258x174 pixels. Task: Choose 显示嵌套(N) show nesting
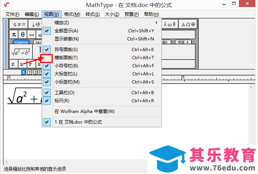coord(102,39)
